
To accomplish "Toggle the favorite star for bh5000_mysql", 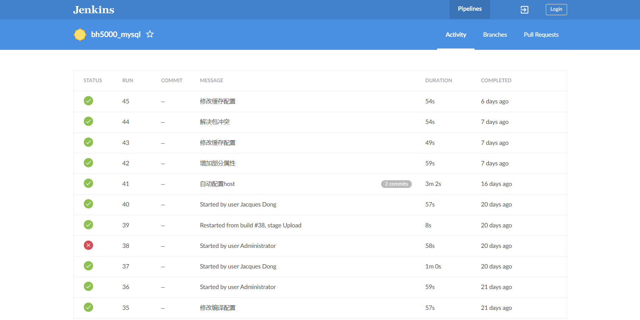I will click(x=150, y=34).
